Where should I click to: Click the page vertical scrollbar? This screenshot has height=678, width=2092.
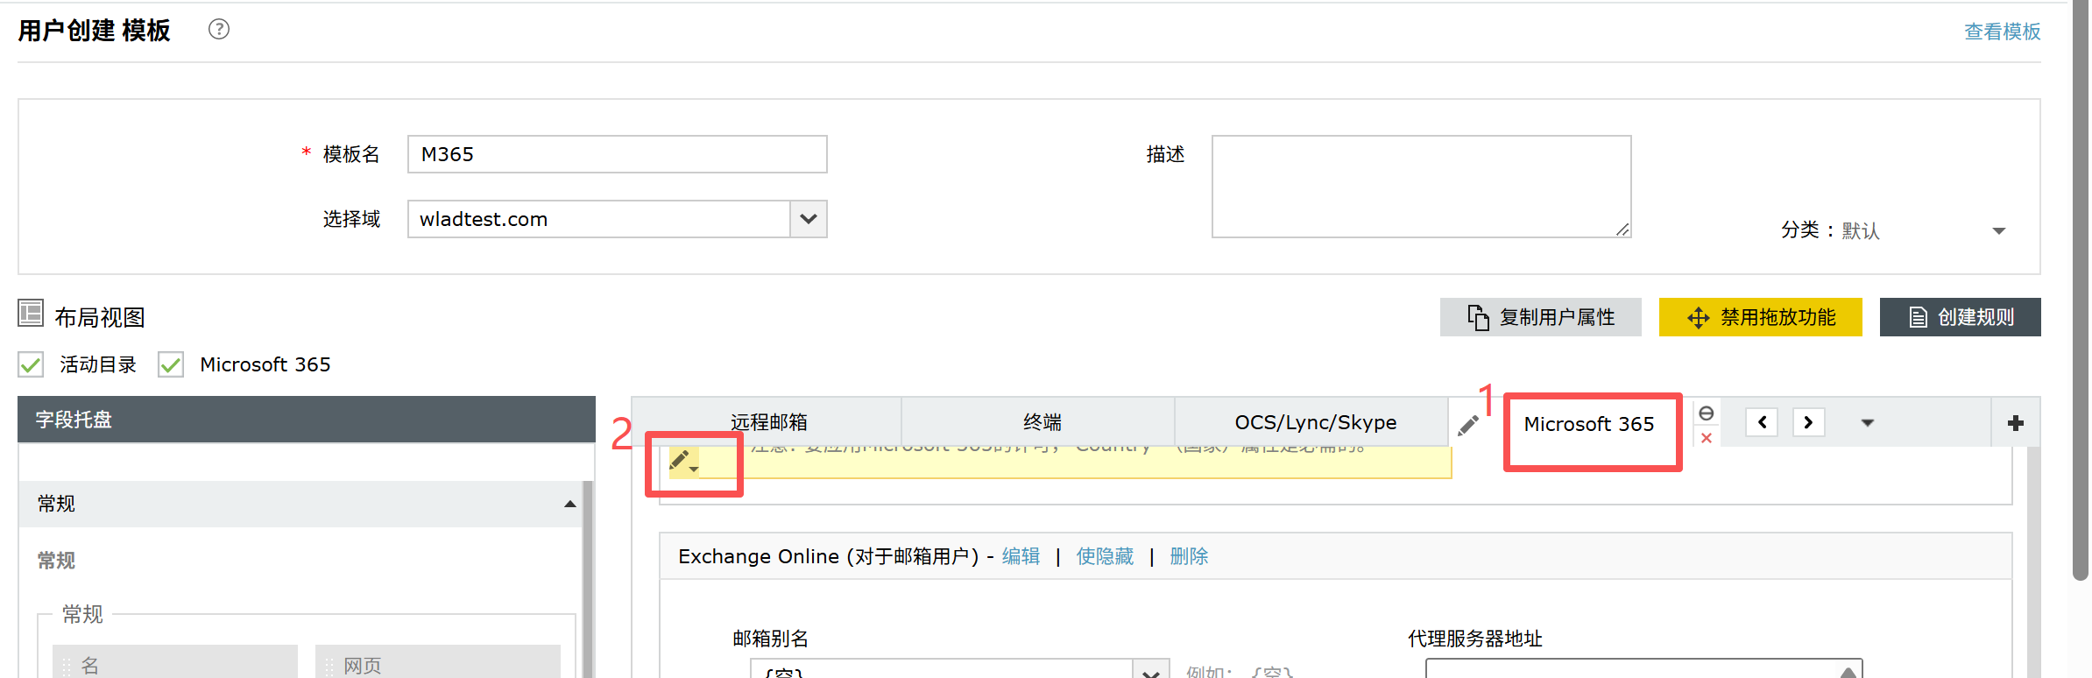(x=2081, y=289)
